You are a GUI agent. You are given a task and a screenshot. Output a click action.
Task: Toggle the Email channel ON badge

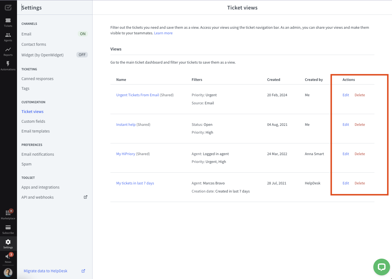[x=83, y=34]
